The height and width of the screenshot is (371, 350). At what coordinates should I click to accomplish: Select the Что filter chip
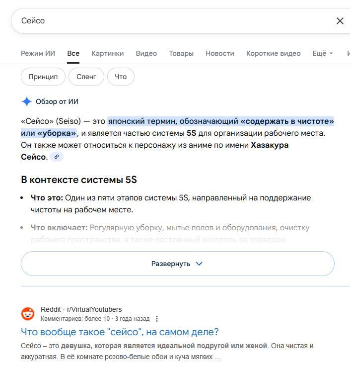(x=121, y=77)
